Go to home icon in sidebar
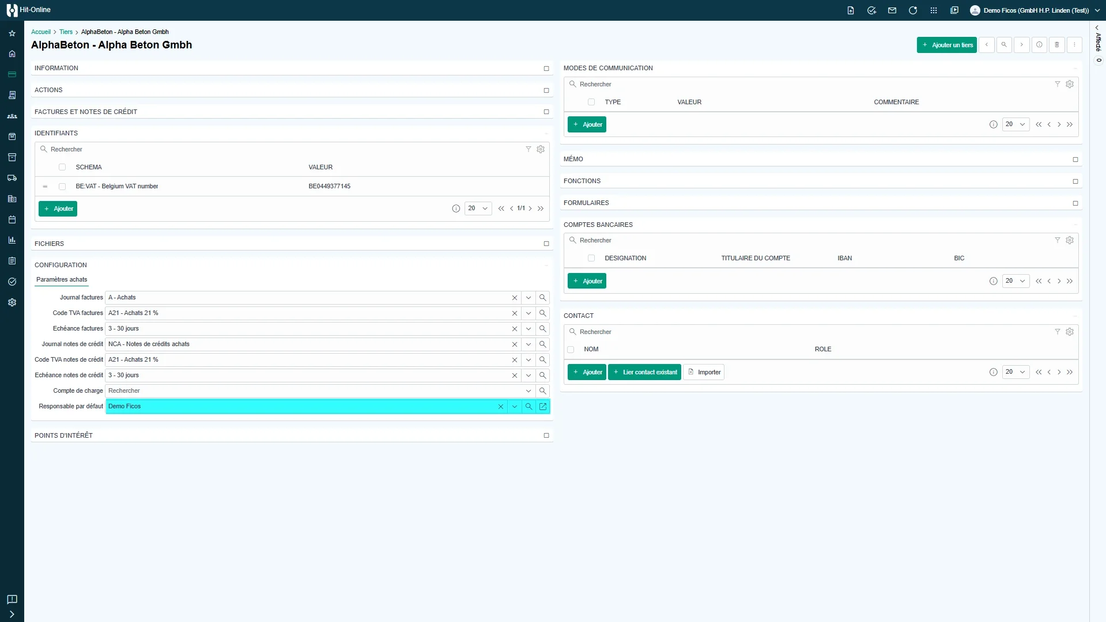 point(12,54)
